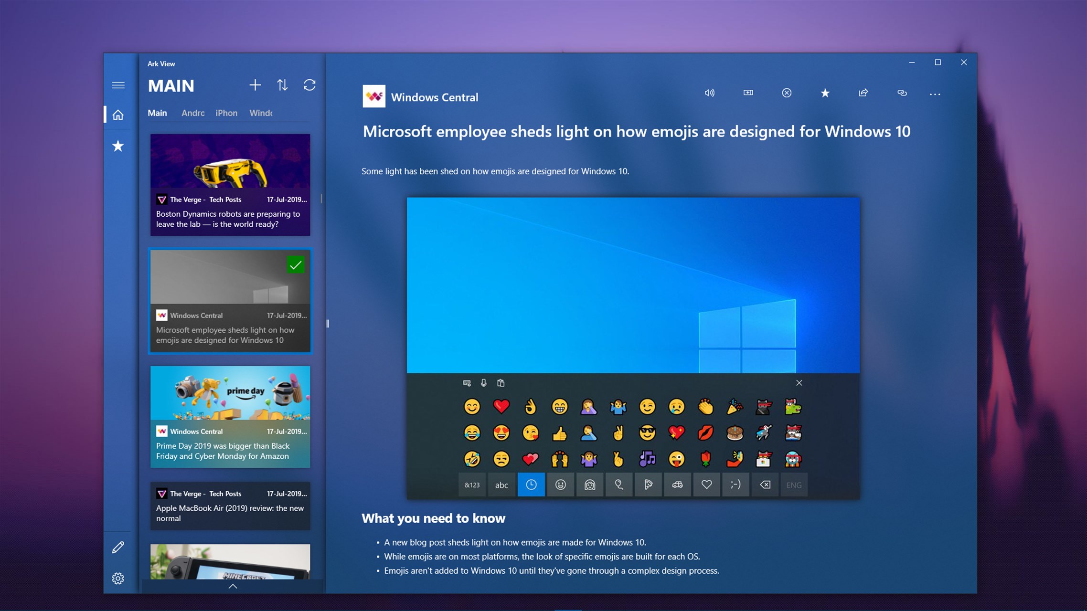Toggle the reader view icon in toolbar
This screenshot has height=611, width=1087.
(748, 93)
